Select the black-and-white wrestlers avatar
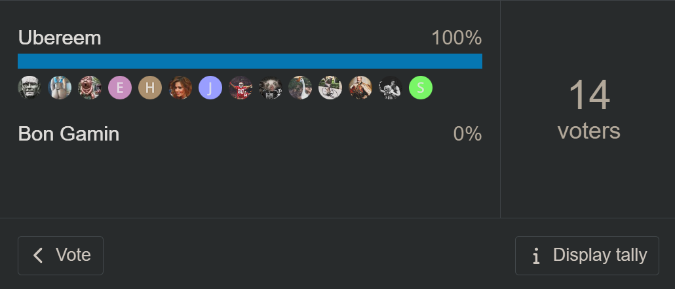This screenshot has width=675, height=289. click(x=391, y=88)
